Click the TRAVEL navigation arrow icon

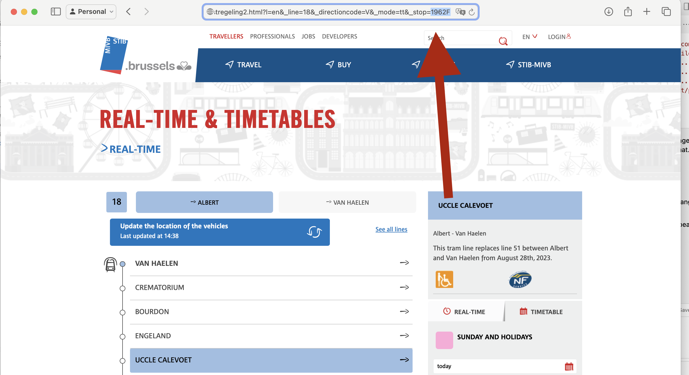click(x=229, y=64)
